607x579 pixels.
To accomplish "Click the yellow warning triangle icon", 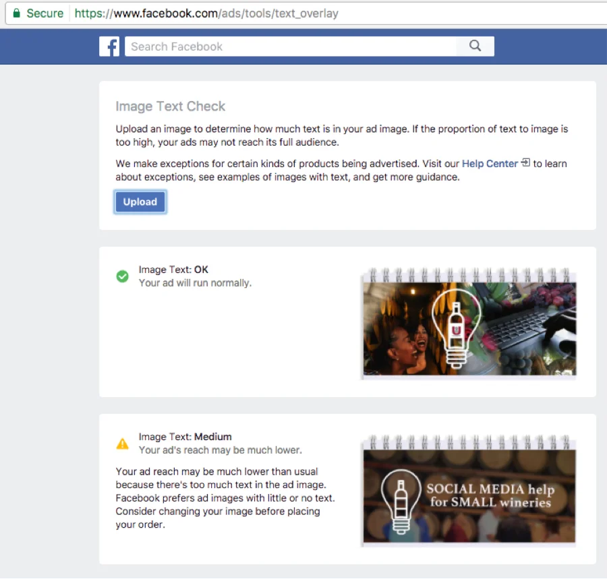I will 122,444.
